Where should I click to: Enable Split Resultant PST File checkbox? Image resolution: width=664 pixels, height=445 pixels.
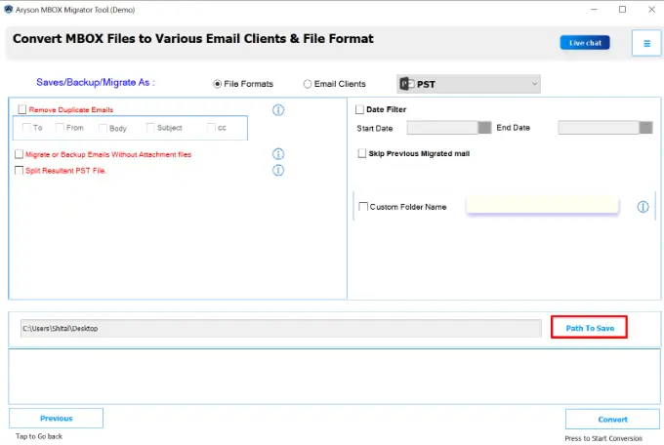[x=20, y=170]
